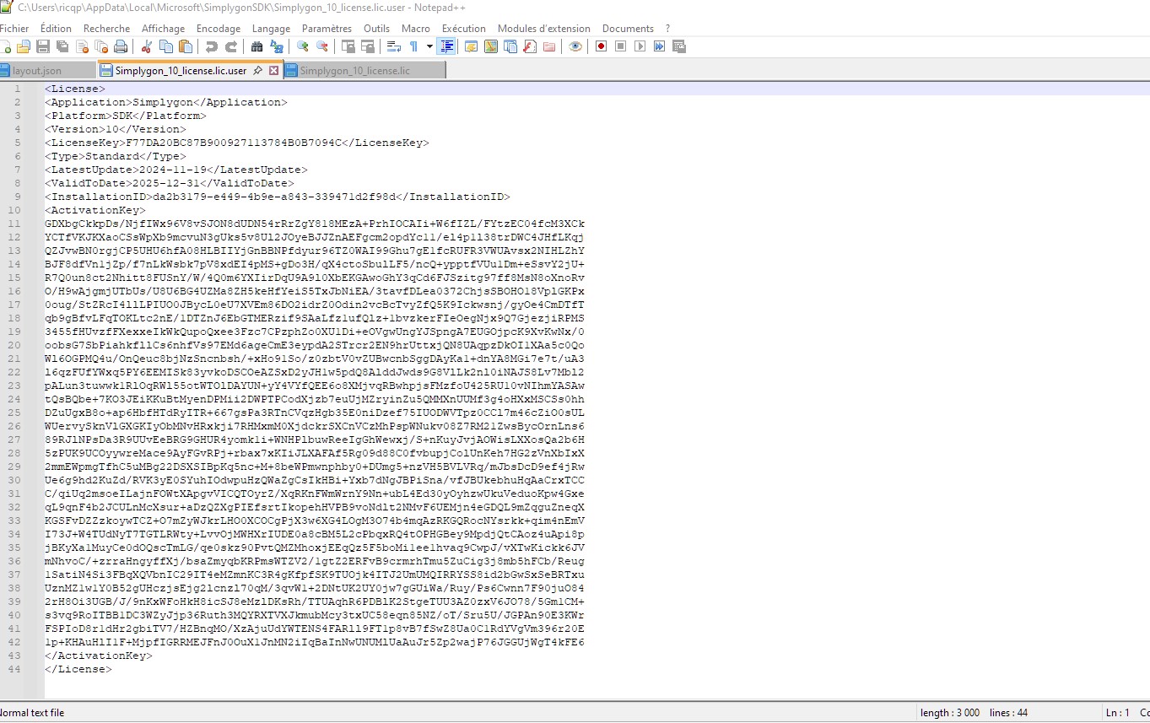
Task: Paste from clipboard using the Paste icon
Action: click(x=186, y=46)
